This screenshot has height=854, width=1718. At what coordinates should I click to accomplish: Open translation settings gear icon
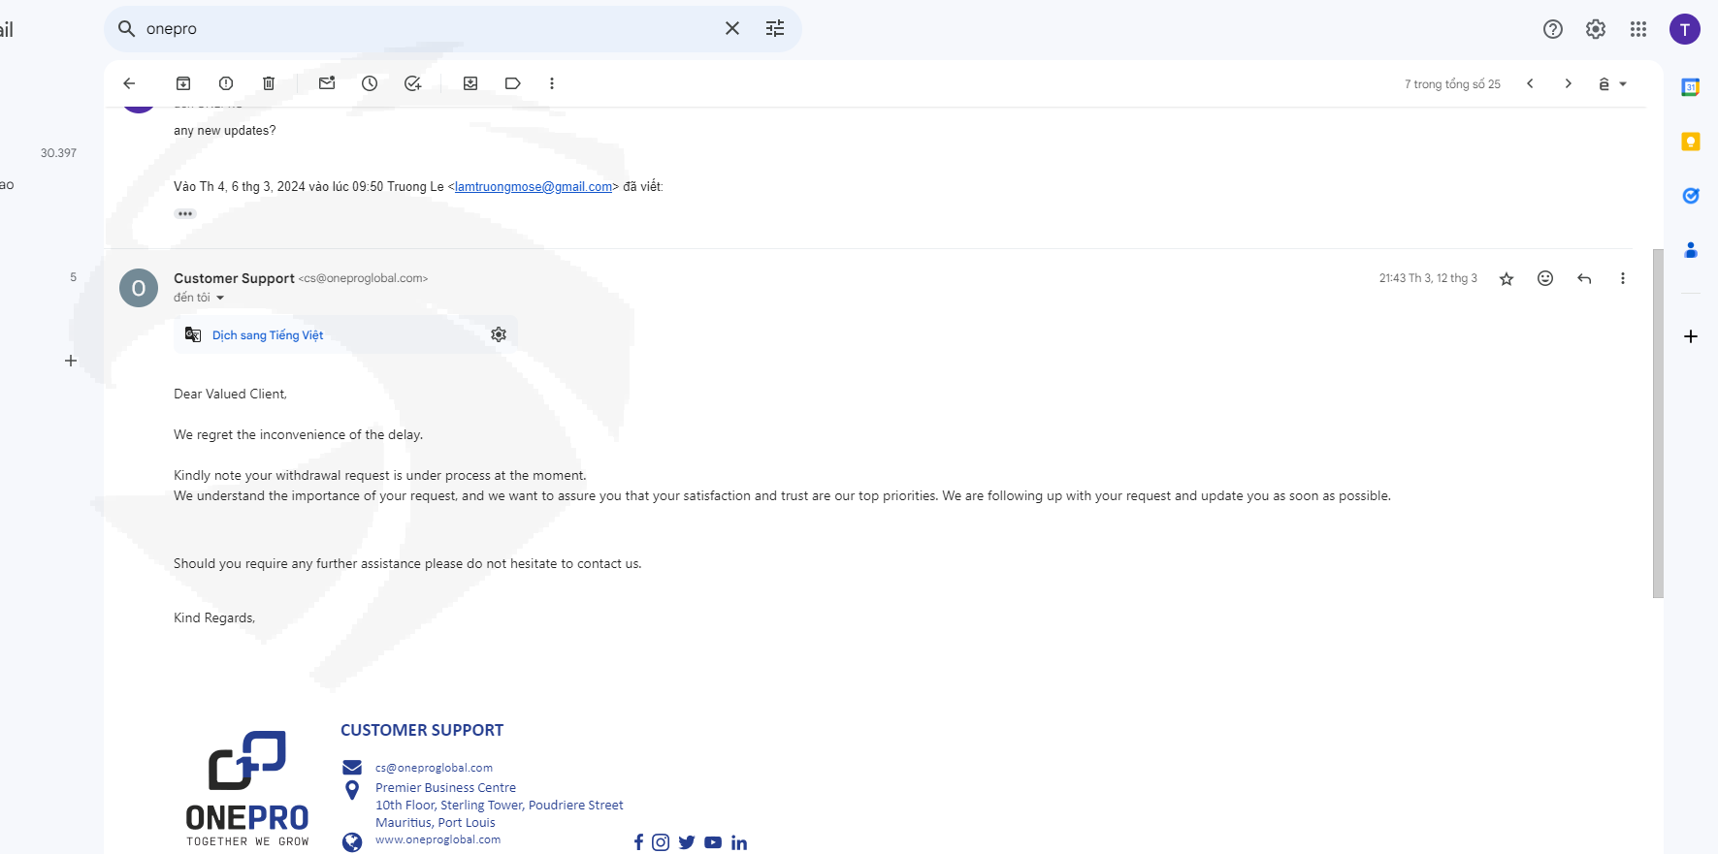(499, 334)
